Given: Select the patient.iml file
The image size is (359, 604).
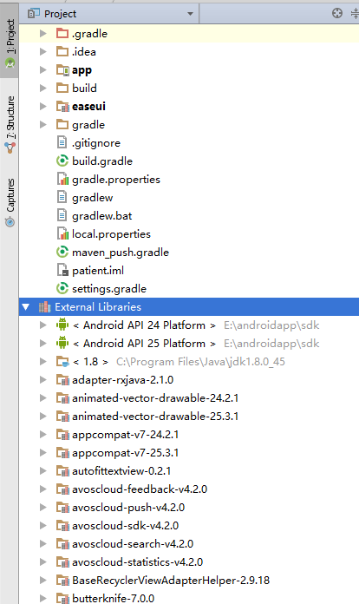Looking at the screenshot, I should (x=98, y=271).
